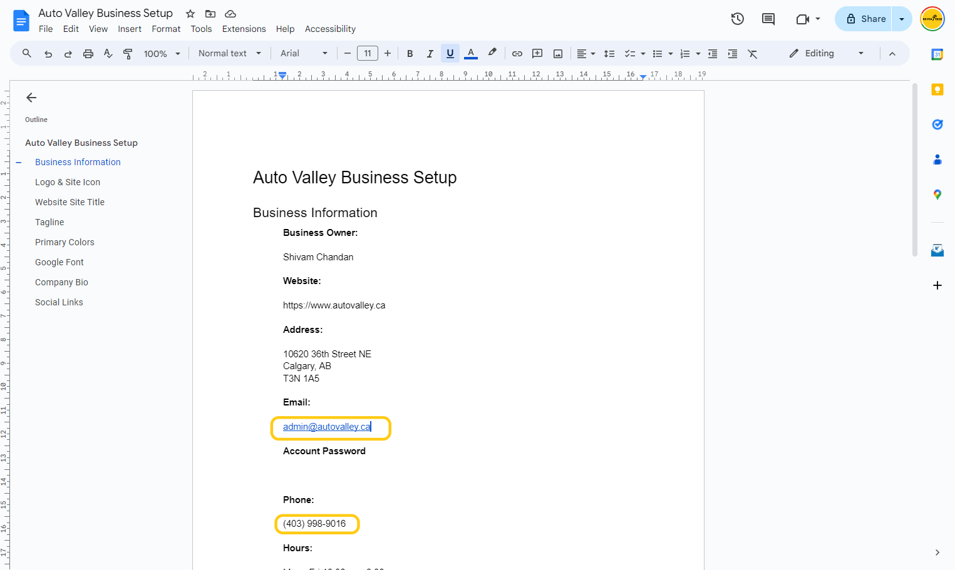The image size is (955, 570).
Task: Open Google Maps side panel
Action: coord(937,195)
